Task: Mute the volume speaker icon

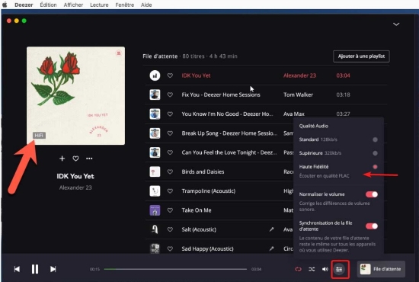Action: 325,269
